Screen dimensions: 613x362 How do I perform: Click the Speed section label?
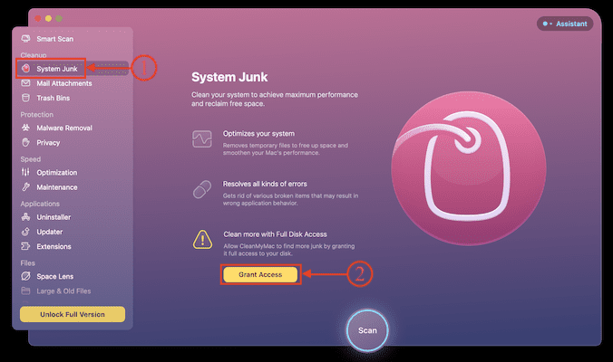[x=31, y=159]
